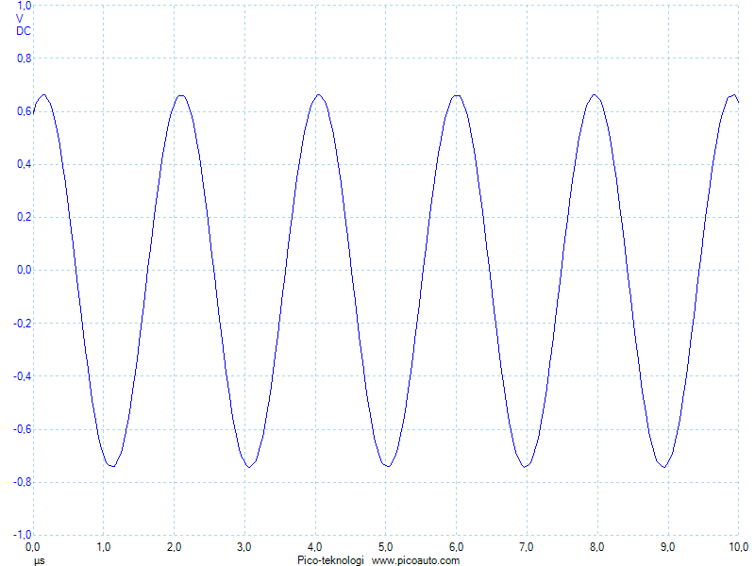Click the 1,0 label on the voltage axis
The image size is (755, 566).
[25, 6]
